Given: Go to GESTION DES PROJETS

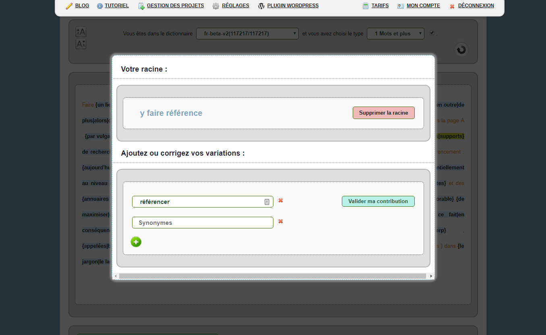Looking at the screenshot, I should click(176, 6).
